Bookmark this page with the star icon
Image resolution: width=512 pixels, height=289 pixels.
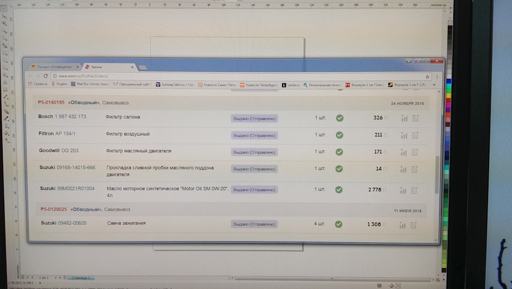(x=427, y=77)
